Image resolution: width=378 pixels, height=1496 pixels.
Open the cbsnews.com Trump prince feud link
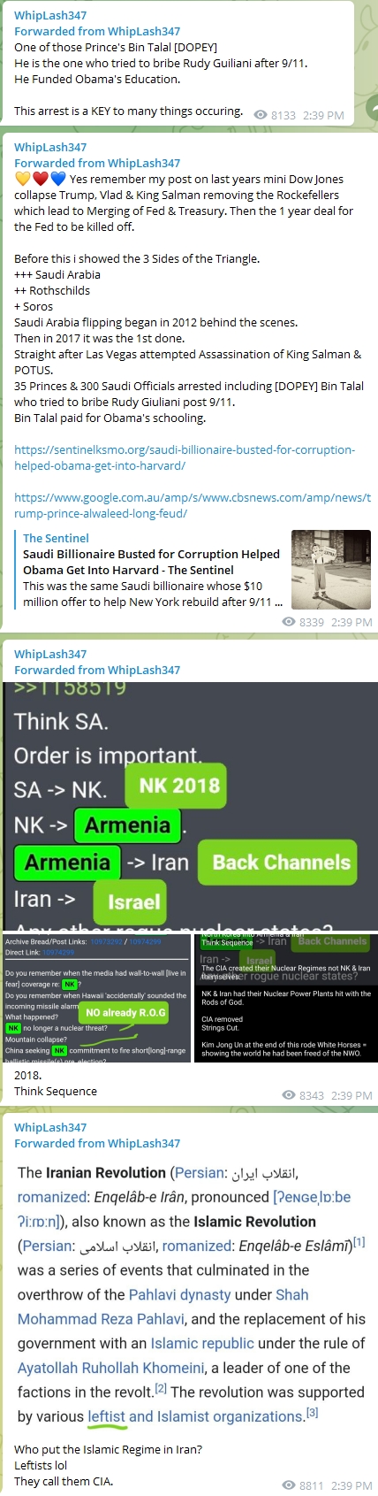pyautogui.click(x=193, y=505)
